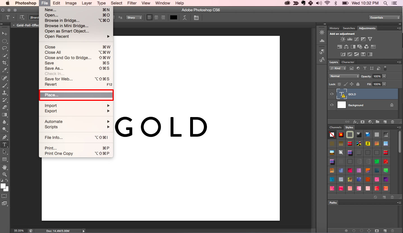Activate the Horizontal Type tool

tap(4, 145)
